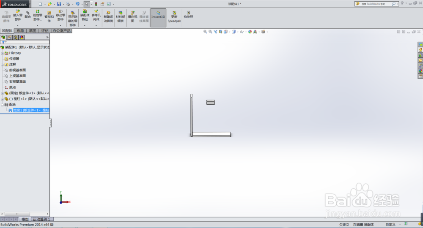The image size is (423, 228).
Task: Click Section View icon in view toolbar
Action: click(221, 32)
